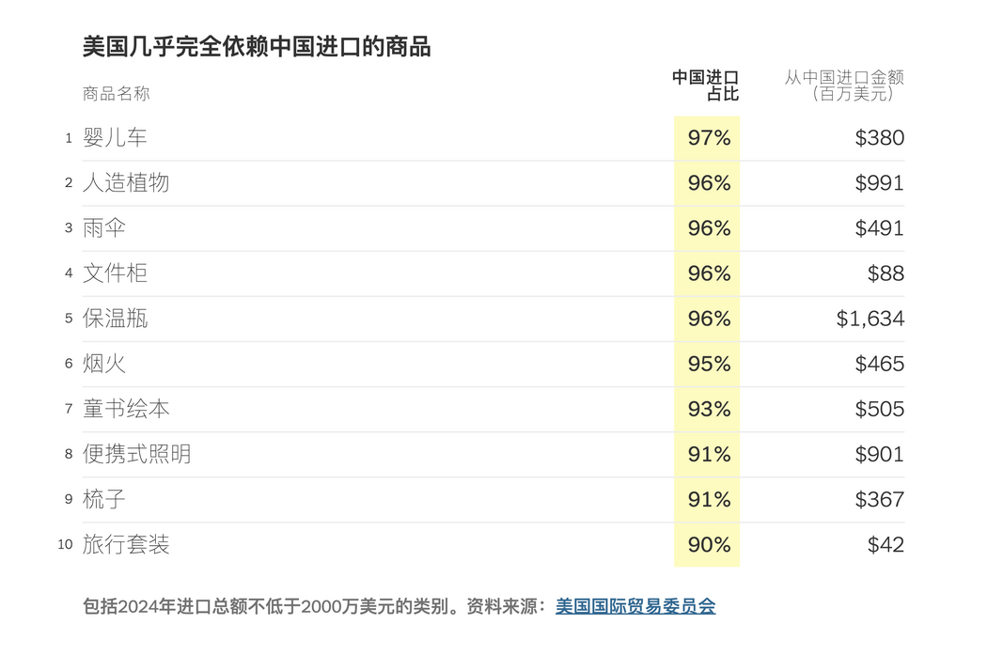
Task: Click the 商品名称 column header
Action: point(117,94)
